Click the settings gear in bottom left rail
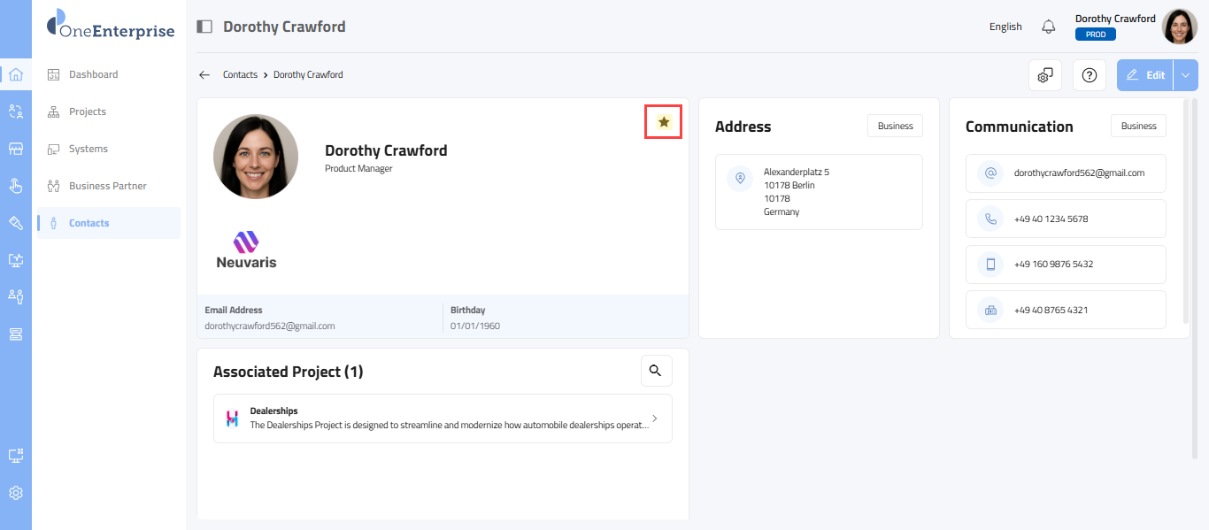 [x=15, y=493]
